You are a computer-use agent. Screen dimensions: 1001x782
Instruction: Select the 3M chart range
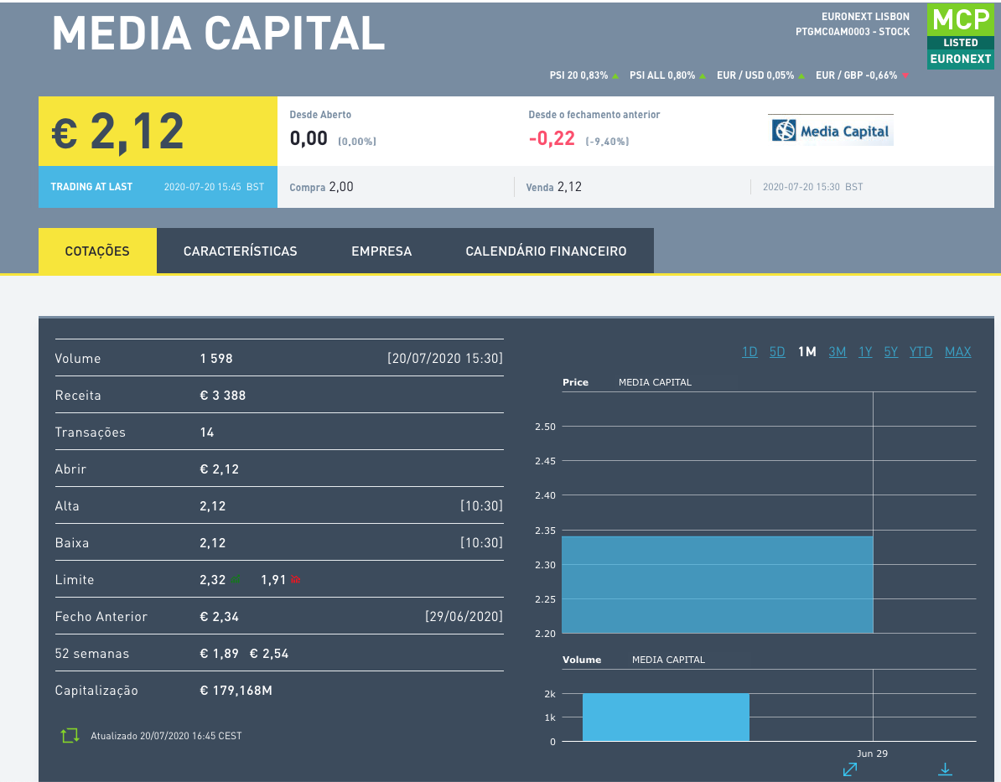pos(837,352)
